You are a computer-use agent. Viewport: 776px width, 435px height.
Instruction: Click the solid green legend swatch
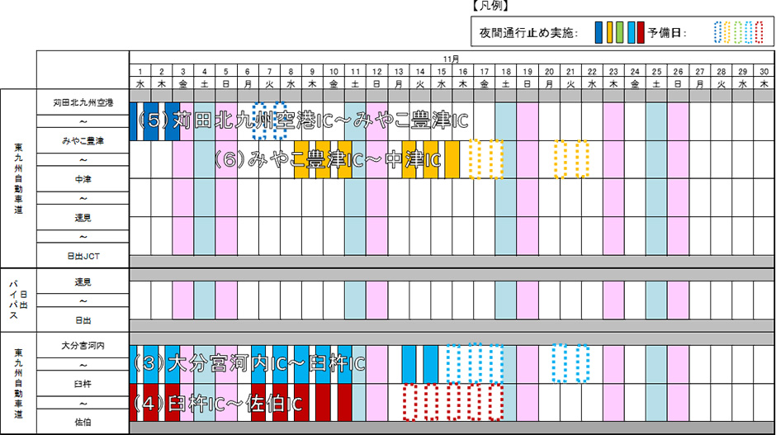[x=620, y=33]
